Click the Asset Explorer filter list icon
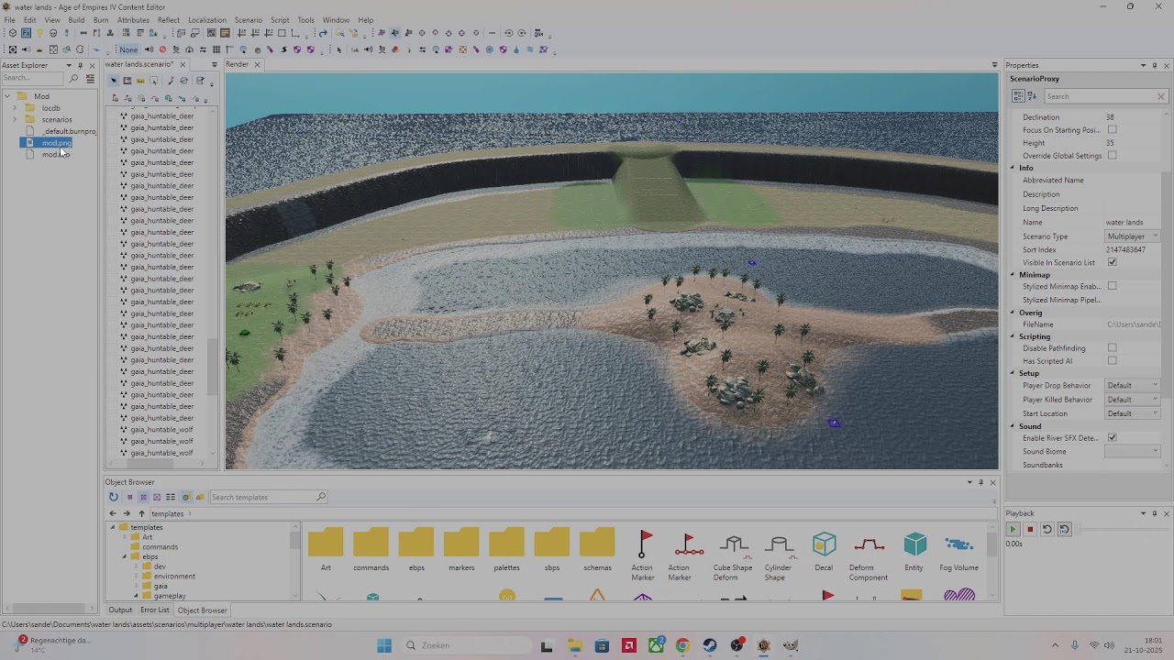 [x=90, y=79]
